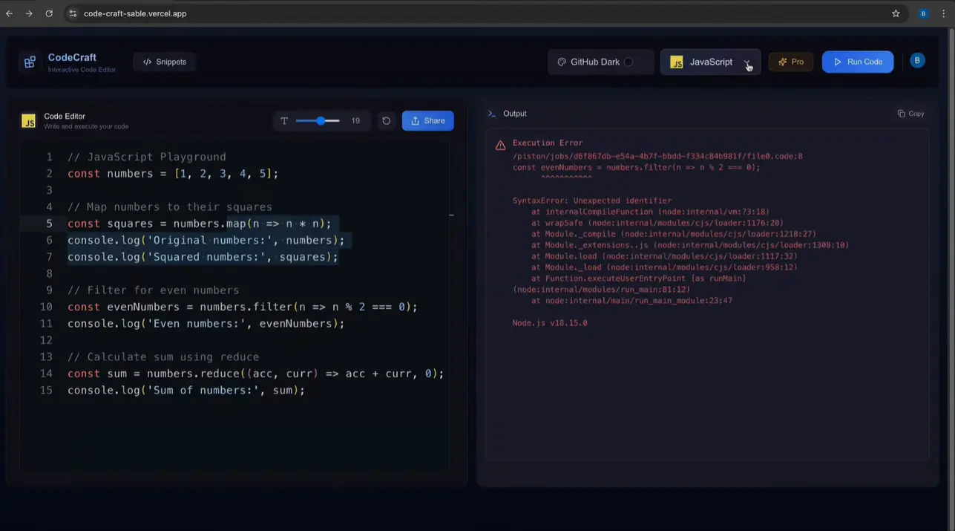Click the browser back arrow
The image size is (955, 531).
coord(9,13)
